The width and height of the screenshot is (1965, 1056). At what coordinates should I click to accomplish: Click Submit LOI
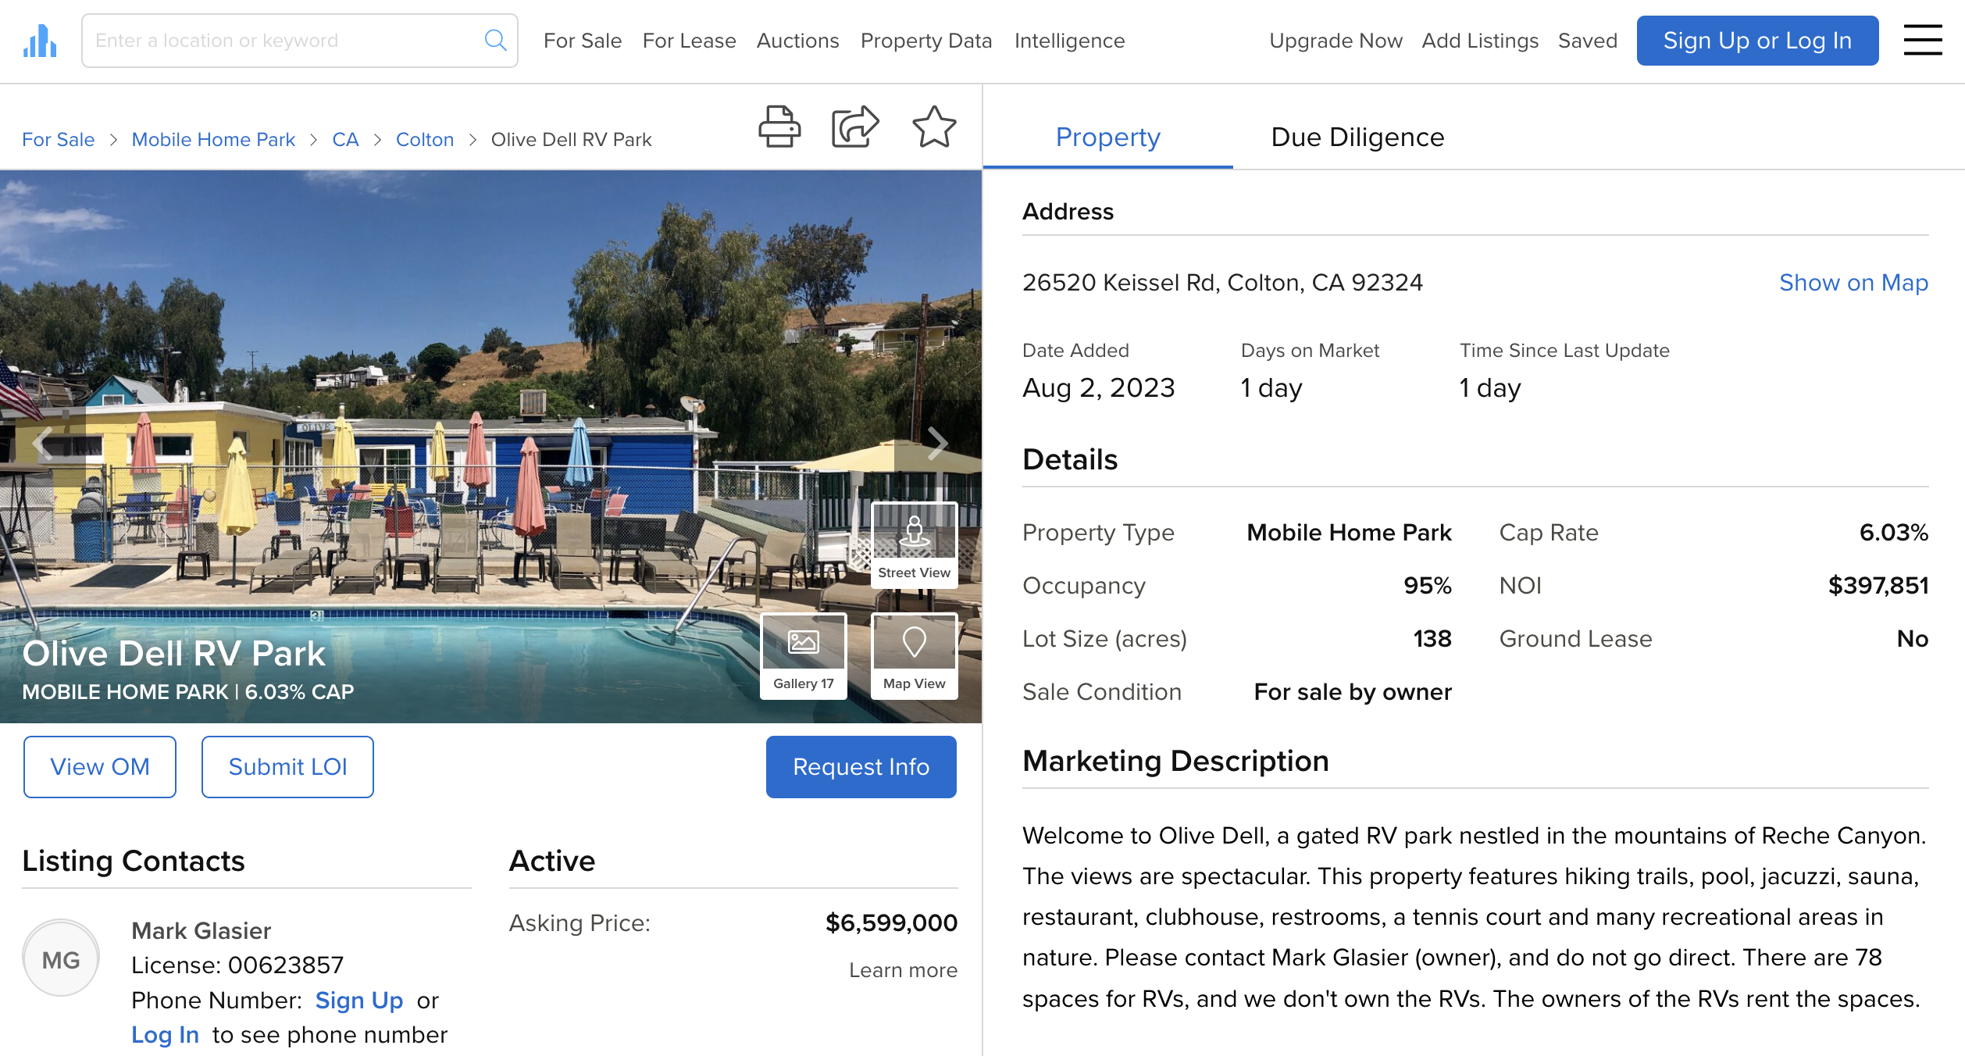coord(287,766)
